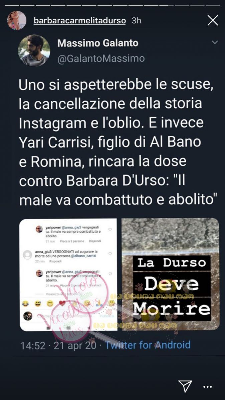The width and height of the screenshot is (225, 400).
Task: Jump to the last story progress segment
Action: pos(213,5)
